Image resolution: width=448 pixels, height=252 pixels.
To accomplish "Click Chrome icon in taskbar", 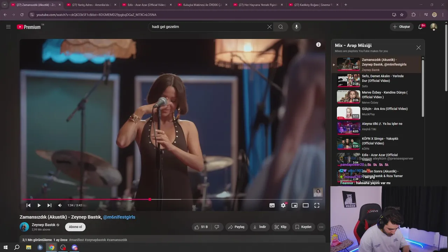I will point(51,247).
